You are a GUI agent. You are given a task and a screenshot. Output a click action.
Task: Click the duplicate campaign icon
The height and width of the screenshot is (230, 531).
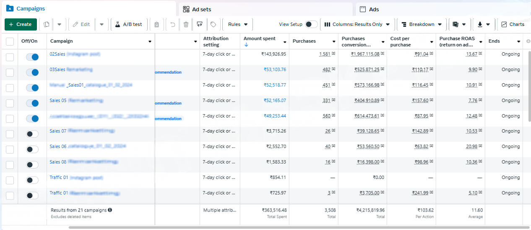(x=47, y=24)
